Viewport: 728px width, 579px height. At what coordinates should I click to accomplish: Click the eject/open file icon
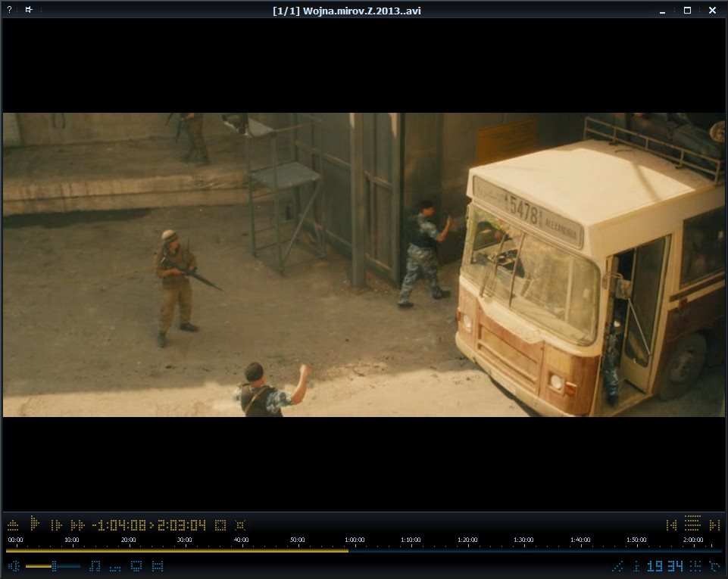pyautogui.click(x=13, y=525)
